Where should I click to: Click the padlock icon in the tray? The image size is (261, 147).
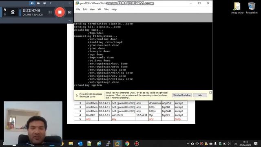point(206,143)
